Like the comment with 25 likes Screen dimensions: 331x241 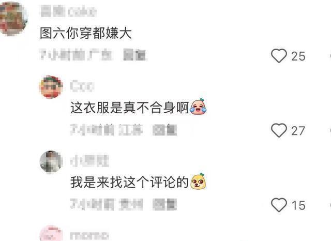279,56
